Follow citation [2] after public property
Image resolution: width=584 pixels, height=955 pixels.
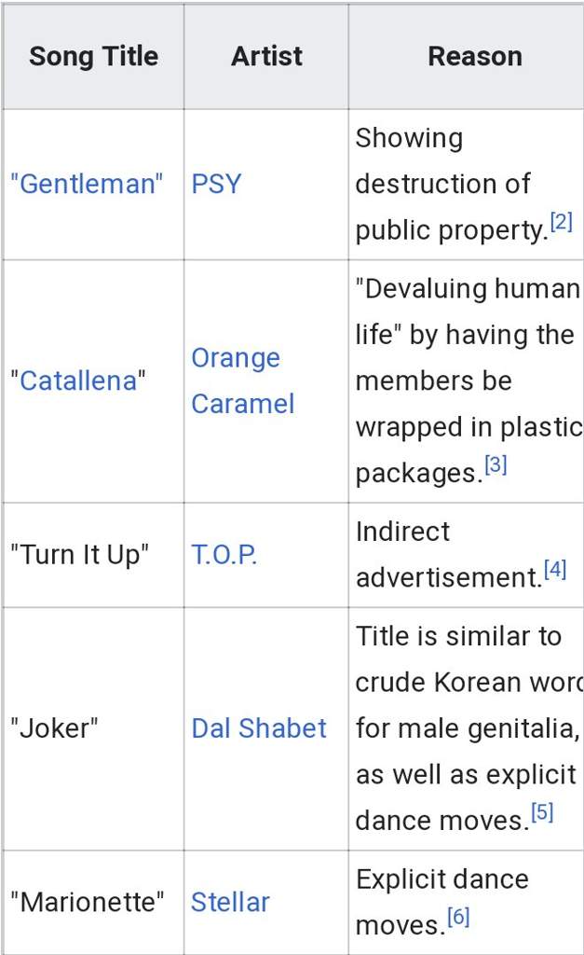(x=561, y=222)
